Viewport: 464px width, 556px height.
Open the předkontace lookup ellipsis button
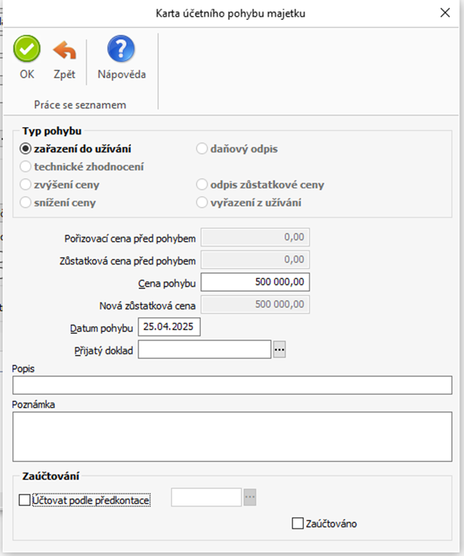250,497
